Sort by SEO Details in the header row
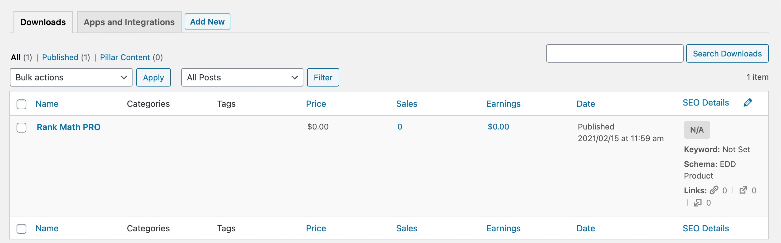 pos(706,102)
